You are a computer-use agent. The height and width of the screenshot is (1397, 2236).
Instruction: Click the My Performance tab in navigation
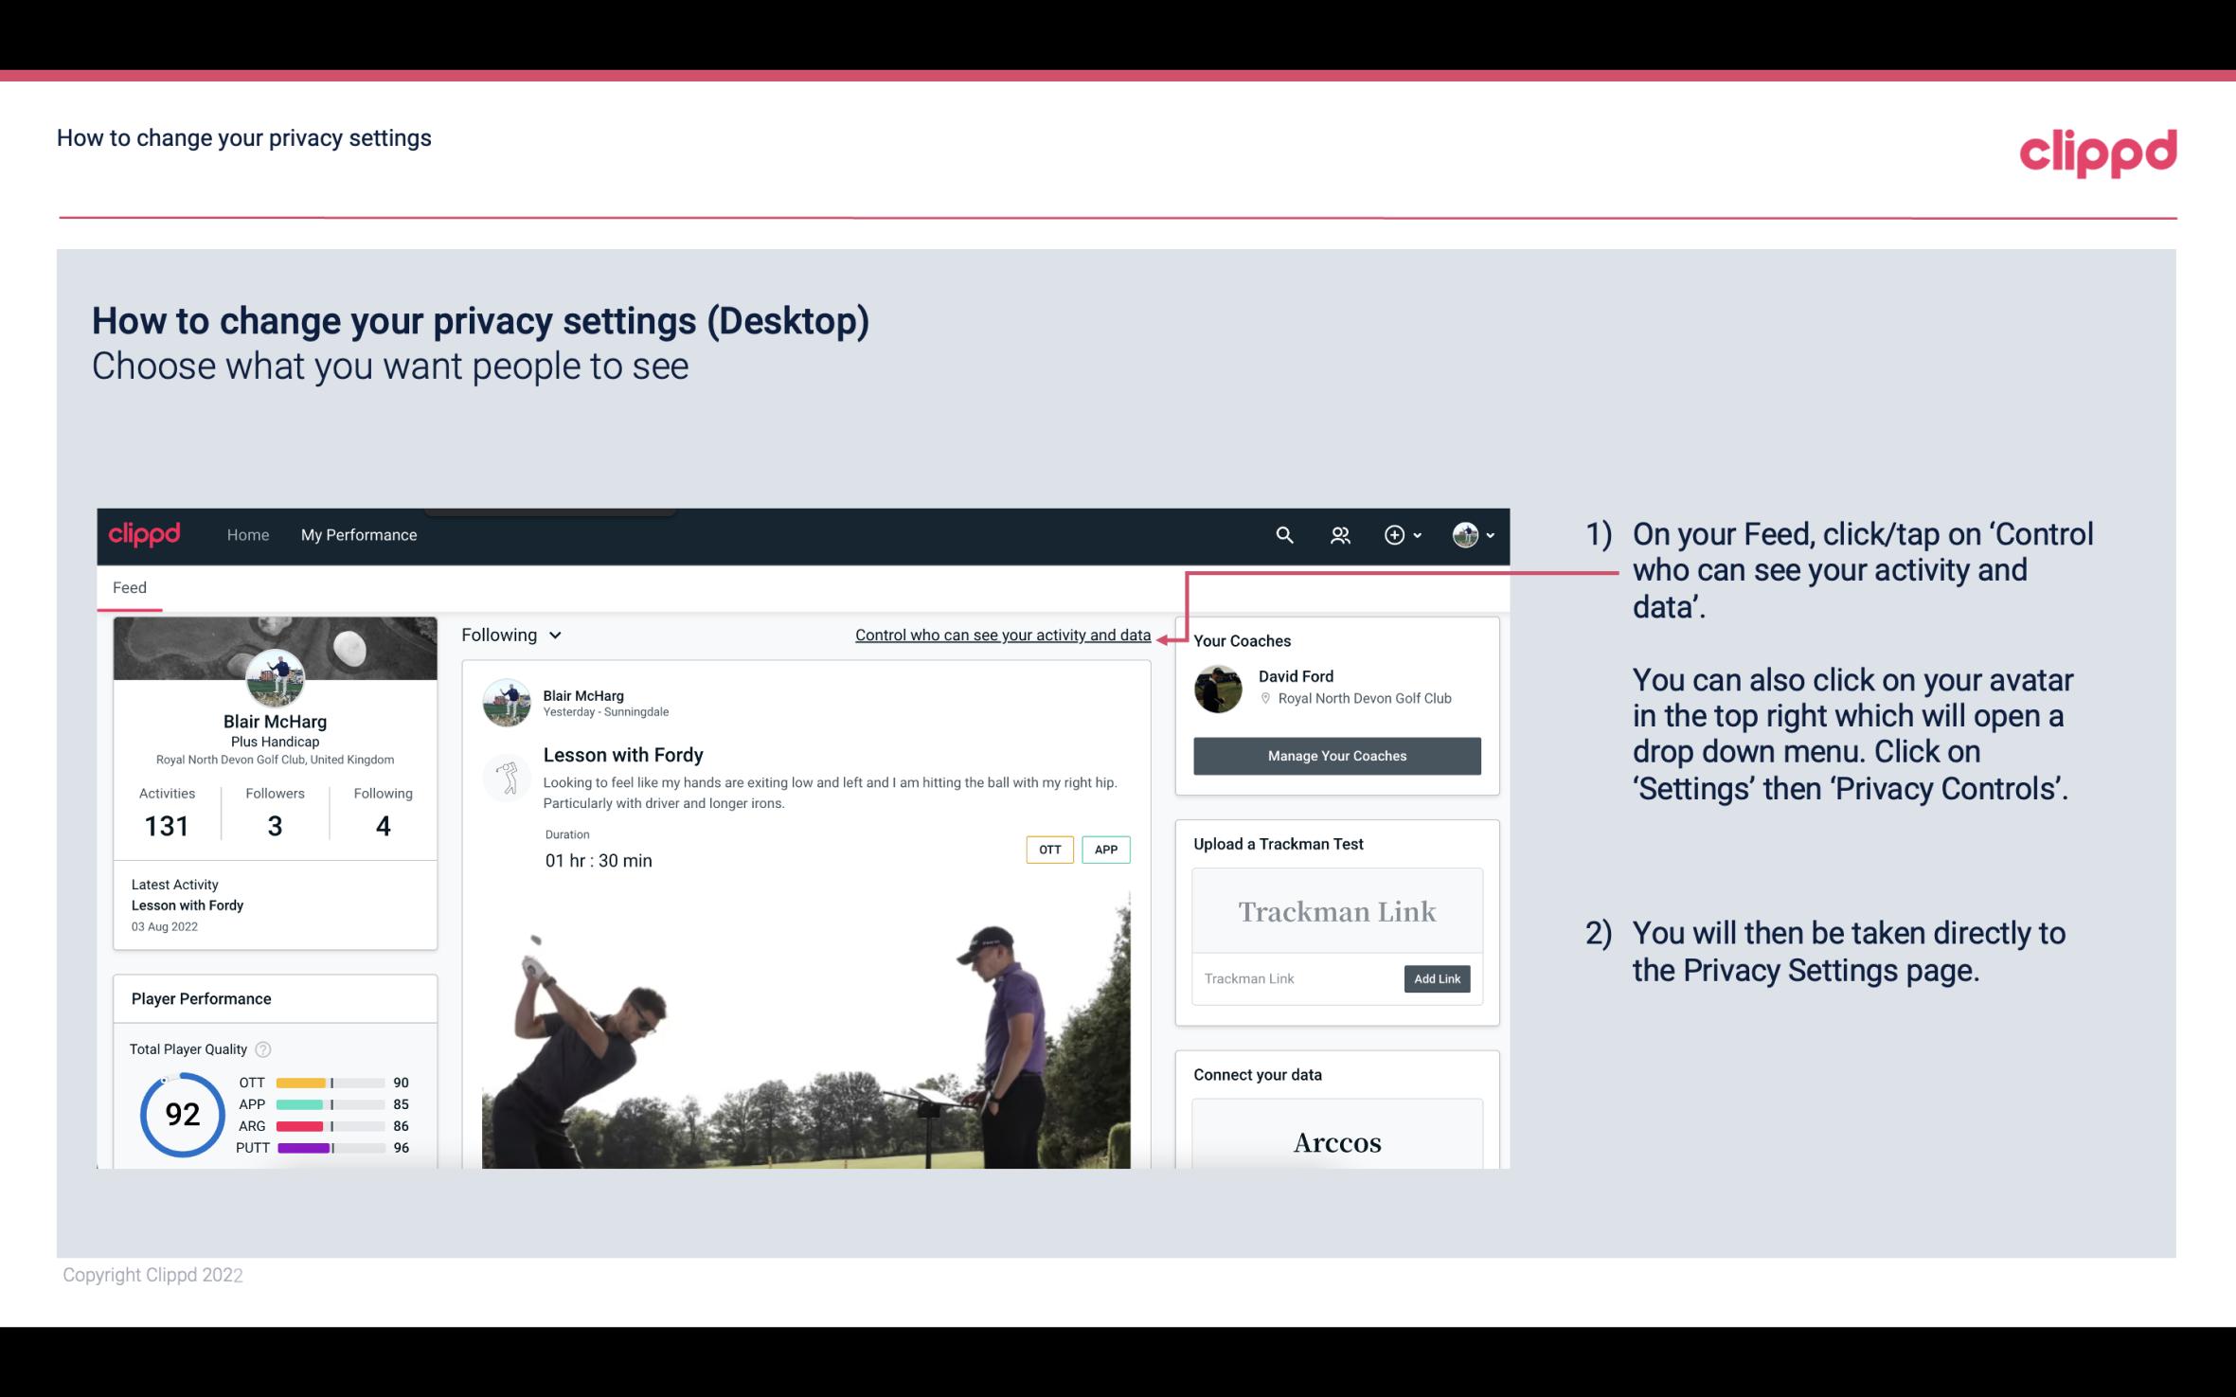(359, 534)
